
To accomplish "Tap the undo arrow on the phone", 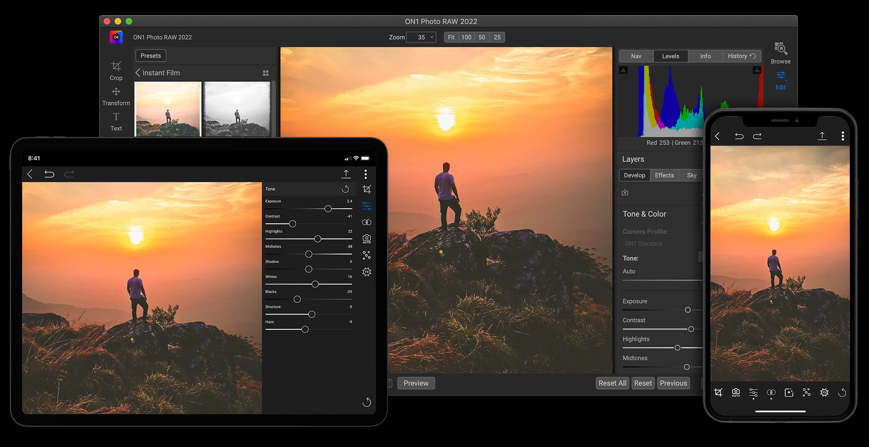I will click(x=739, y=136).
